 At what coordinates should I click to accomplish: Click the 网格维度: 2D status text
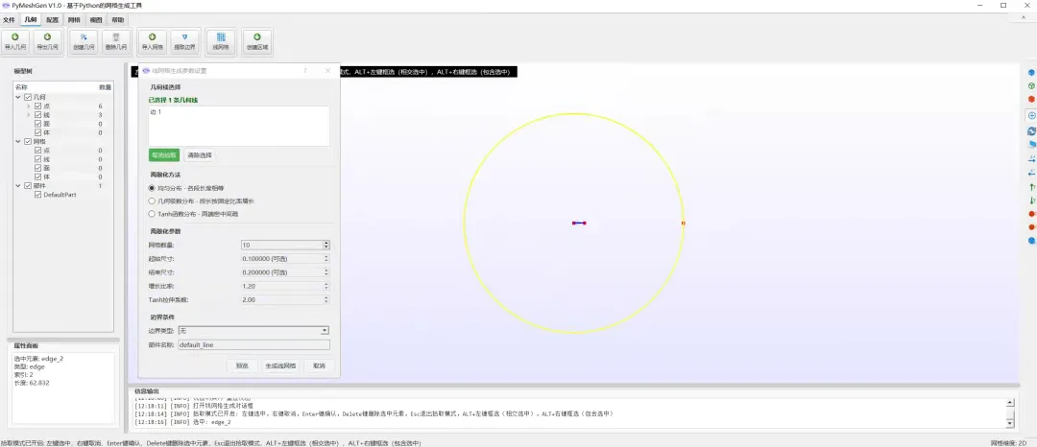tap(1008, 443)
